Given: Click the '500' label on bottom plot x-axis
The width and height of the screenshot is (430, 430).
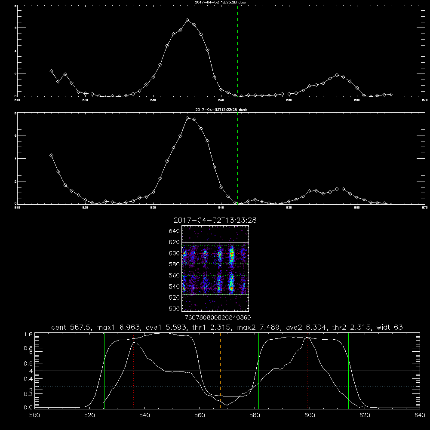Looking at the screenshot, I should point(34,415).
